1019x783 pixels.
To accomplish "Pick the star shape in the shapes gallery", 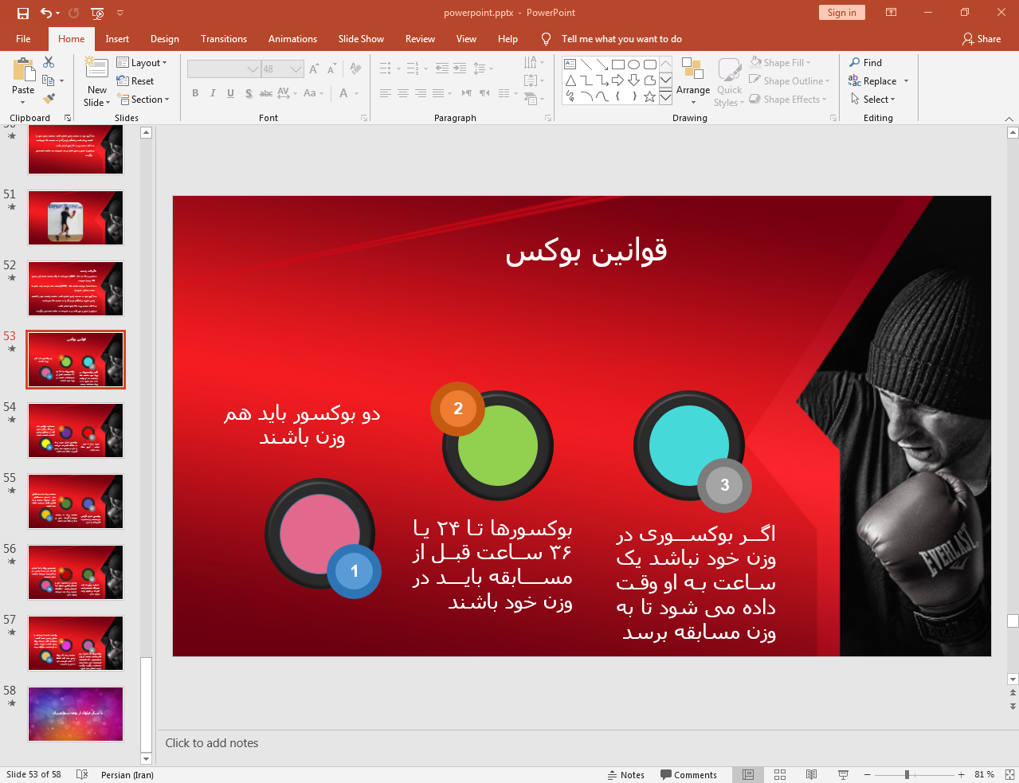I will (x=650, y=96).
